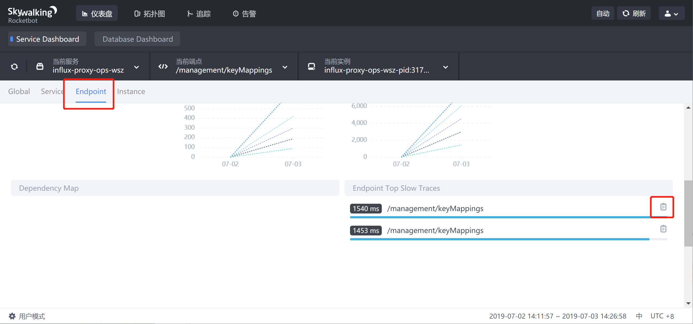Open the 仪表盘 dashboard menu

point(97,13)
